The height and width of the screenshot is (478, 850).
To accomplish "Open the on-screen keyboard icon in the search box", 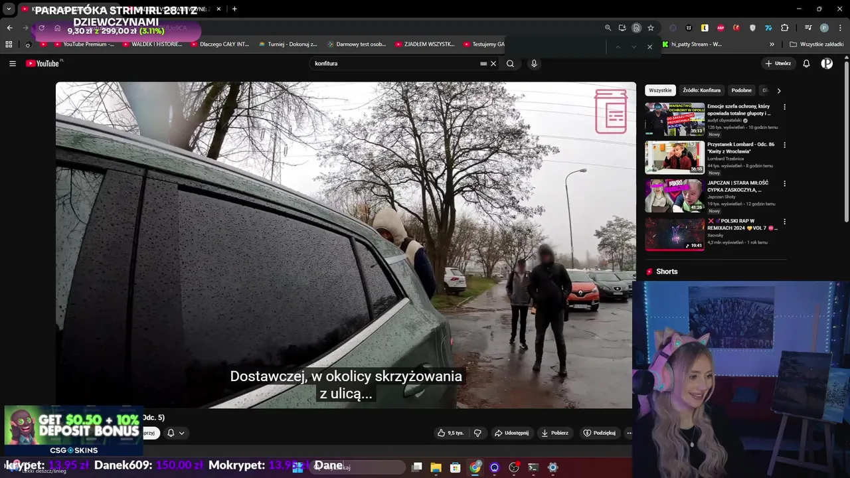I will pos(483,64).
